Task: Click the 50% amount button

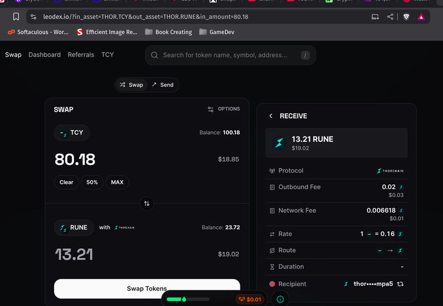Action: point(92,182)
